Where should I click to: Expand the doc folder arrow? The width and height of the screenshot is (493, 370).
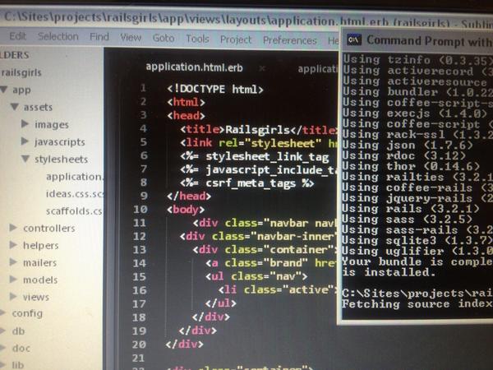pyautogui.click(x=2, y=348)
